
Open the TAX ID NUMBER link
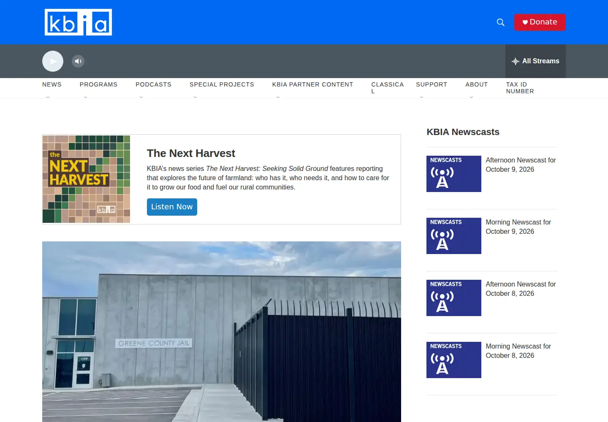click(520, 88)
